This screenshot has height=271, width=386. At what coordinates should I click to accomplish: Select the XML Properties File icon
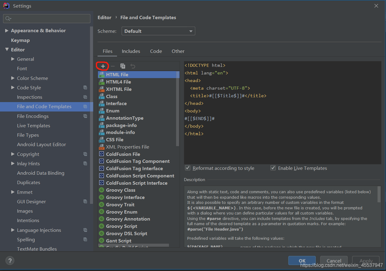point(102,147)
